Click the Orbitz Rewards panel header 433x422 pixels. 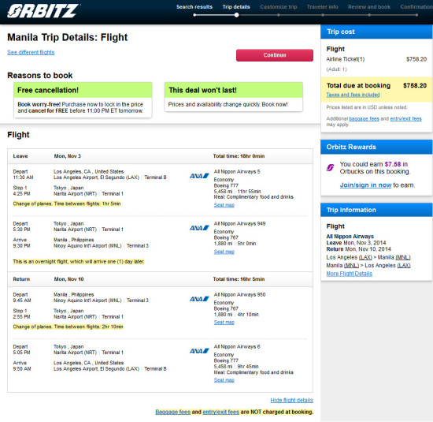coord(376,147)
